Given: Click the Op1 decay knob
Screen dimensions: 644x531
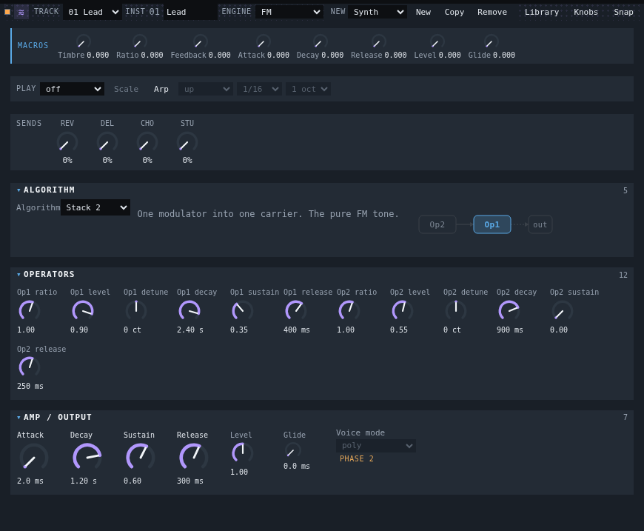Looking at the screenshot, I should 189,310.
